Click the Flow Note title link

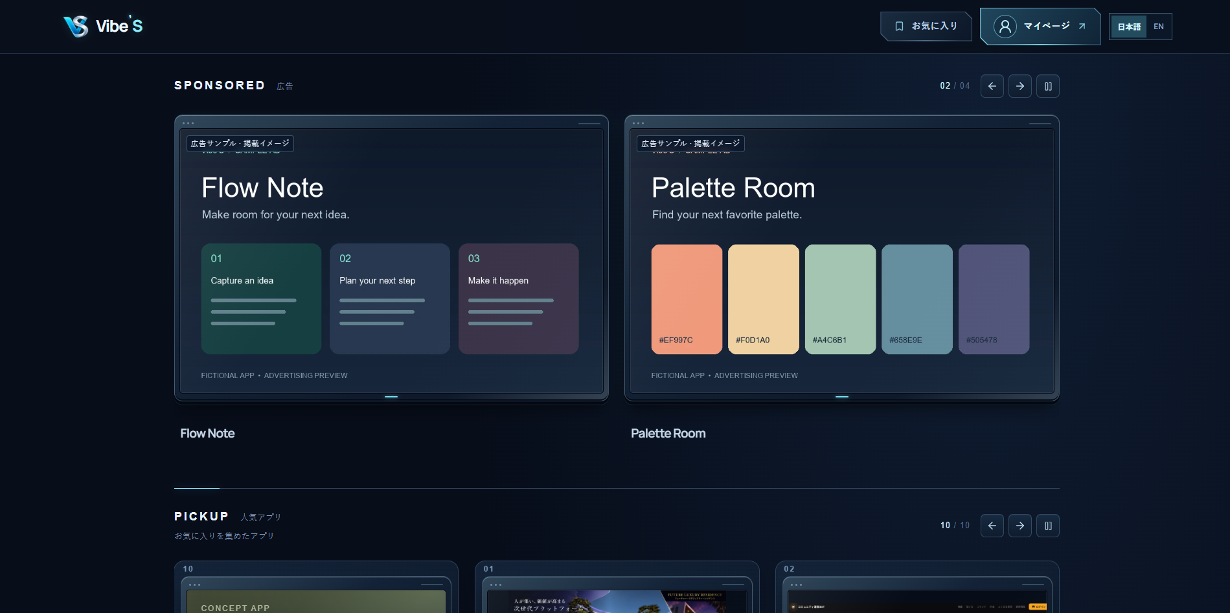(x=207, y=434)
